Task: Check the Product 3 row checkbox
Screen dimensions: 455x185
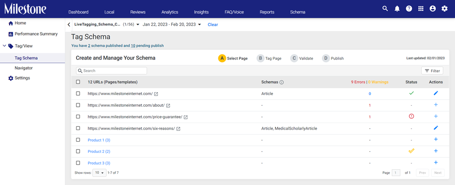Action: click(78, 163)
